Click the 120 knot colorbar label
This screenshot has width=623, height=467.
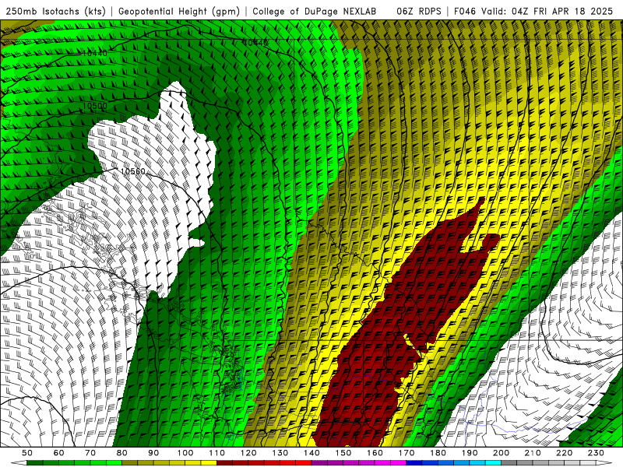[248, 453]
